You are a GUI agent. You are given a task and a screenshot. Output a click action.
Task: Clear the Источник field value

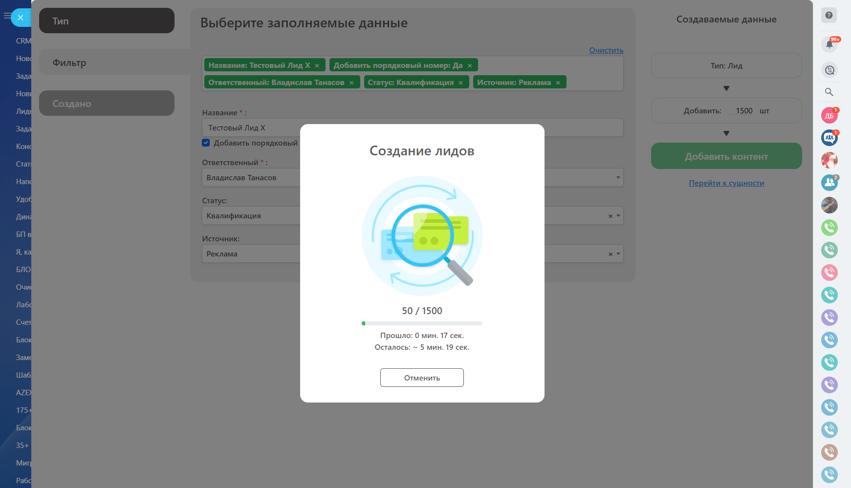coord(611,254)
